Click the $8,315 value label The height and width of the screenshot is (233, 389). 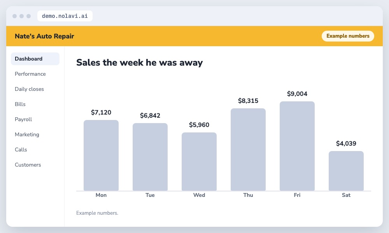248,101
